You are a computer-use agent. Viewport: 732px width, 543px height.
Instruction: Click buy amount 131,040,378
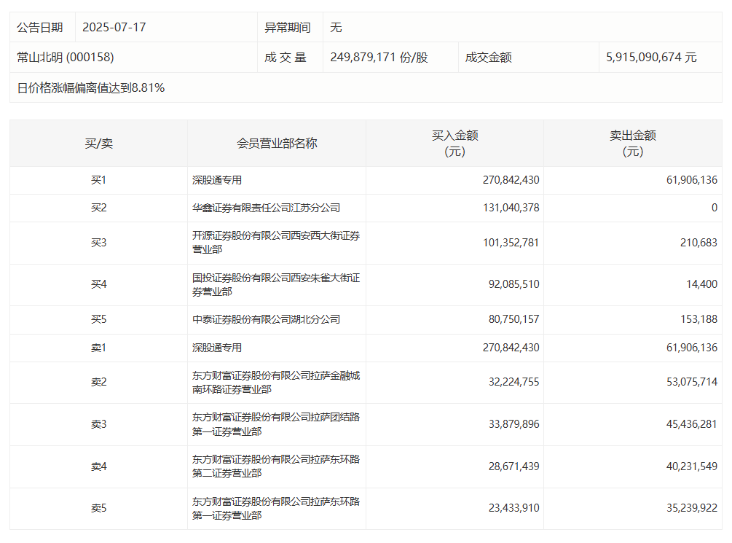click(511, 208)
